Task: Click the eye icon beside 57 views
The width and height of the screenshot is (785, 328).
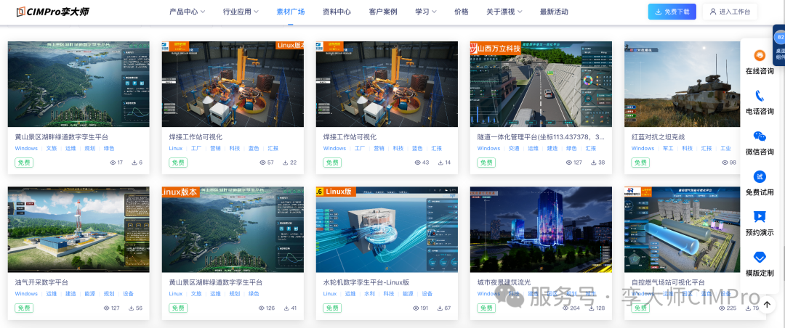Action: [x=263, y=163]
